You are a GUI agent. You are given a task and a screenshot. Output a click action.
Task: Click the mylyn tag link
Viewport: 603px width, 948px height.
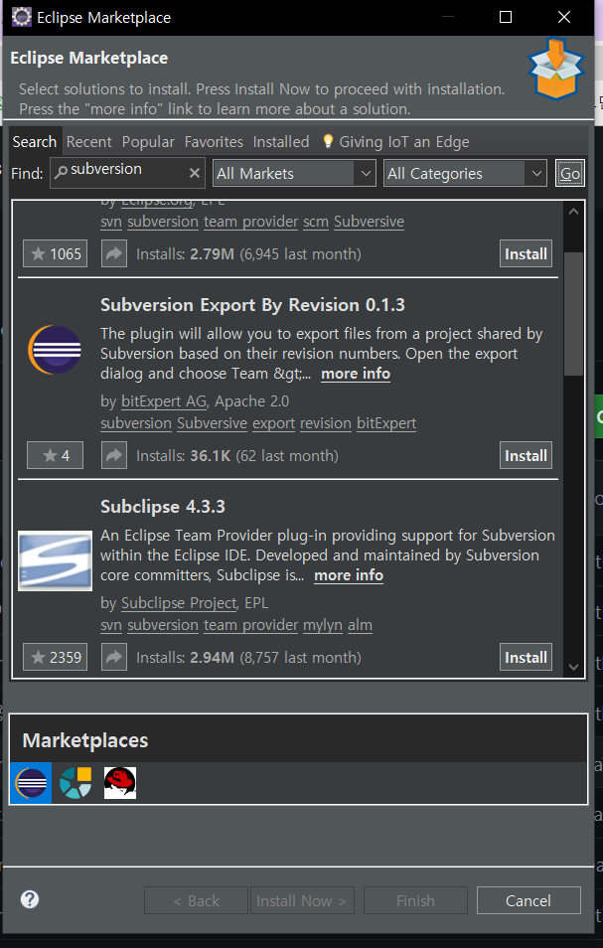[x=323, y=625]
